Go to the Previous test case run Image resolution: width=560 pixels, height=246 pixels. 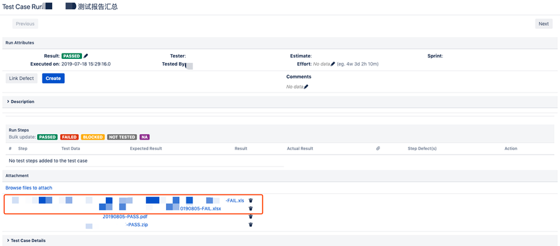tap(25, 24)
